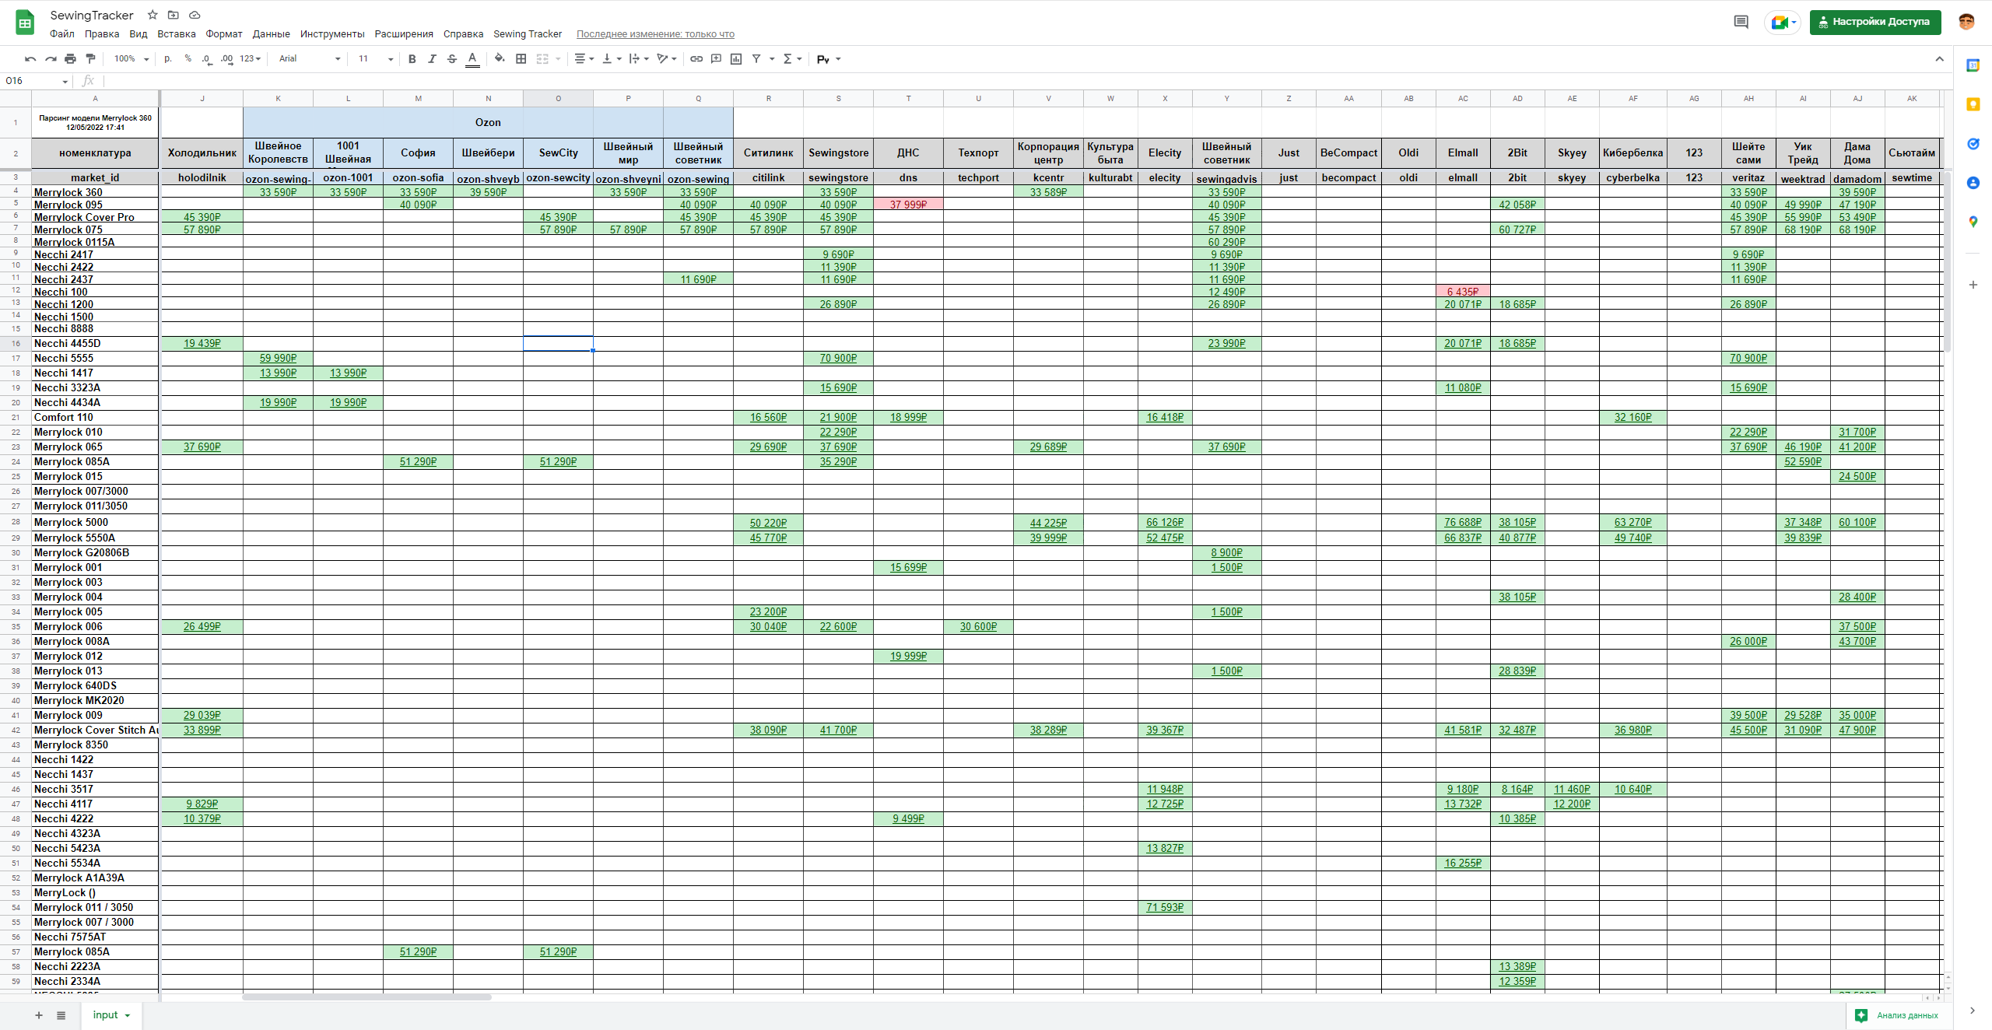Insert a chart using toolbar icon
The height and width of the screenshot is (1030, 1992).
[736, 58]
